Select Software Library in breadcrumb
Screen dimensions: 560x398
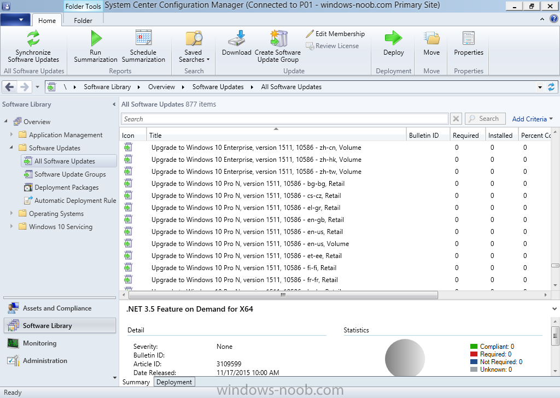[107, 87]
